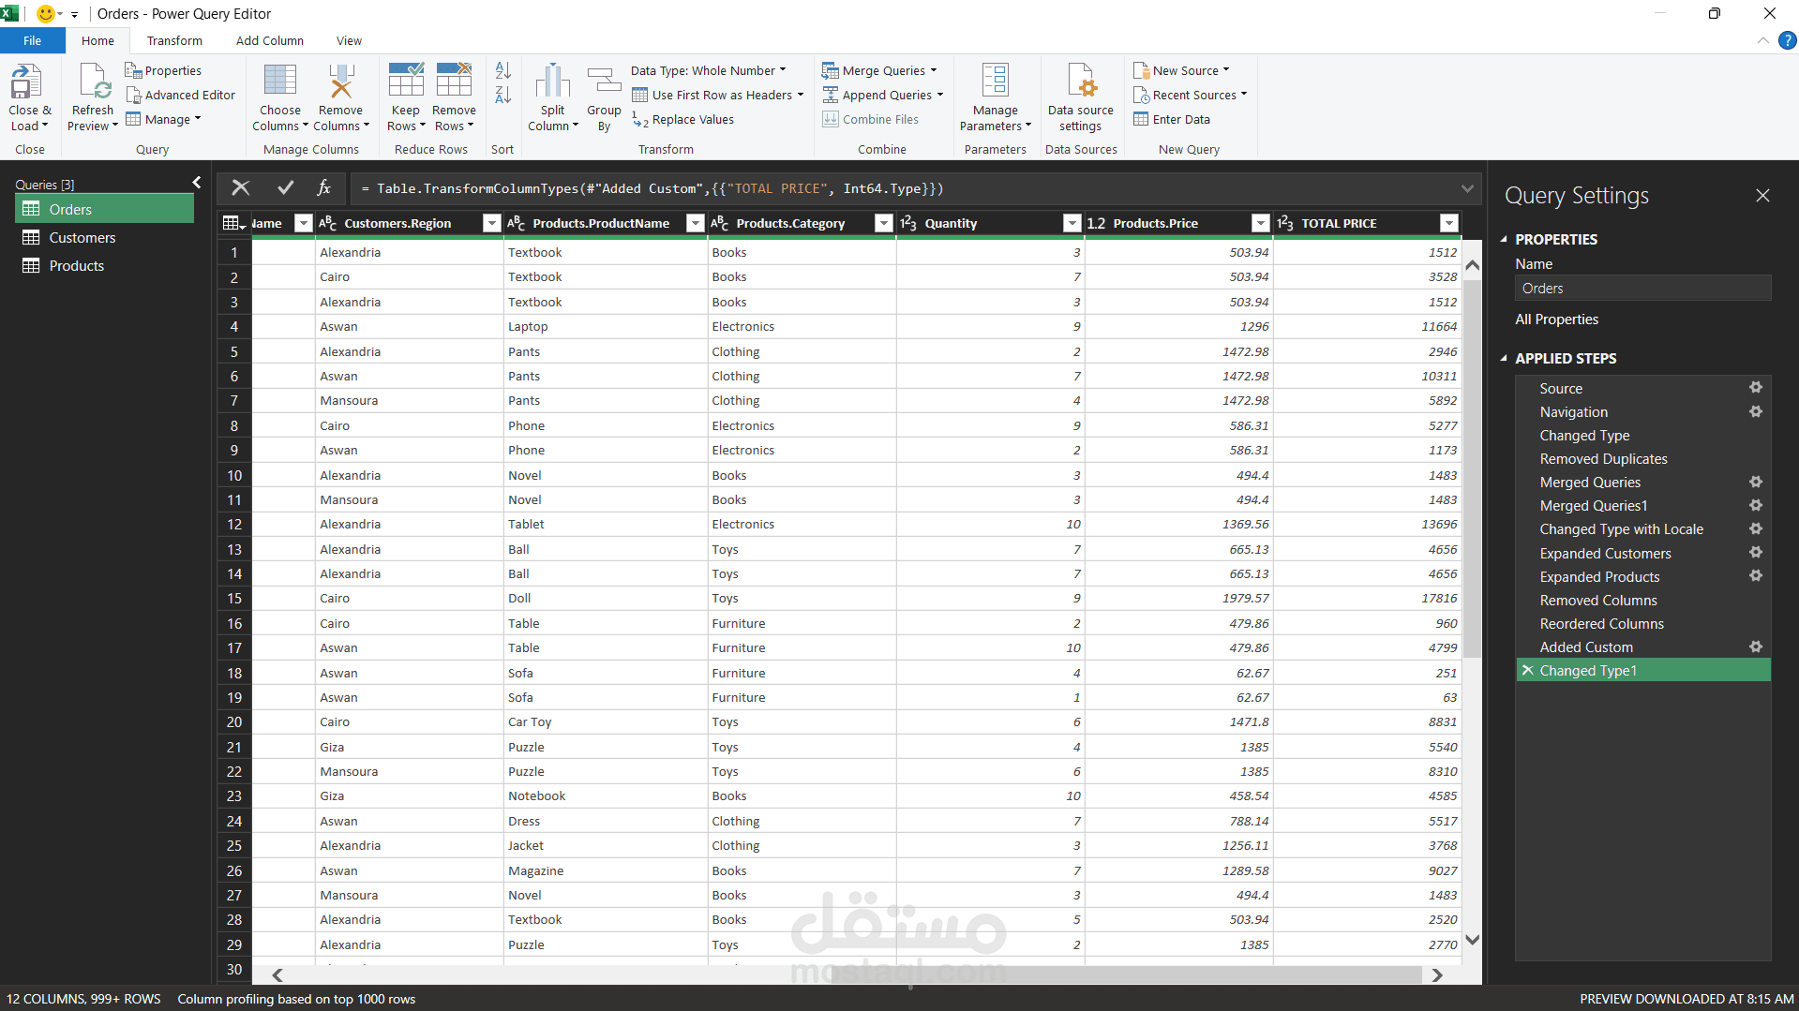Open New Source dropdown
The height and width of the screenshot is (1011, 1799).
(x=1181, y=70)
